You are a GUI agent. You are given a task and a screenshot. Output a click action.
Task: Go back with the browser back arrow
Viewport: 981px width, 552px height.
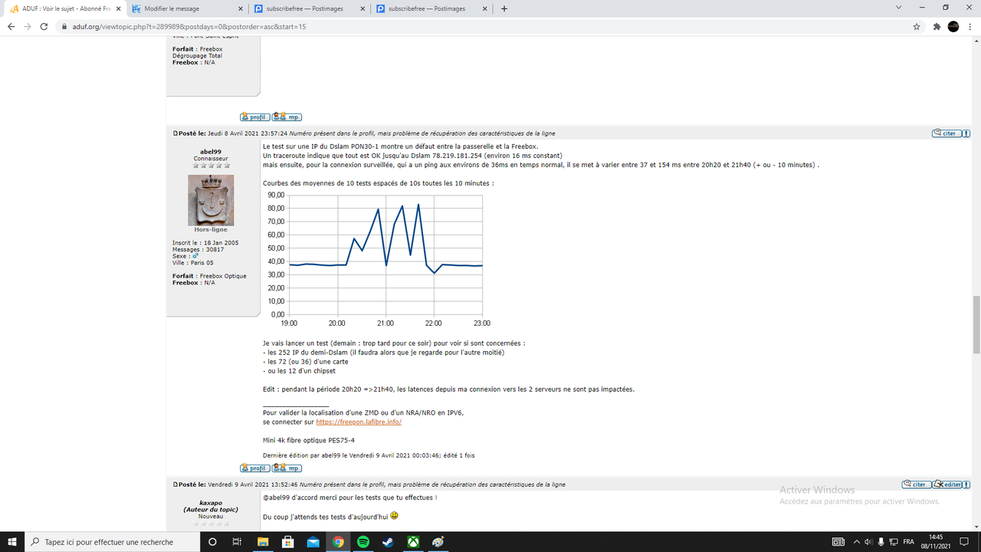coord(11,26)
